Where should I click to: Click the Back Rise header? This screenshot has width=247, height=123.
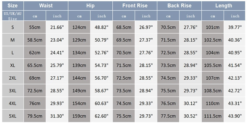[x=179, y=6]
